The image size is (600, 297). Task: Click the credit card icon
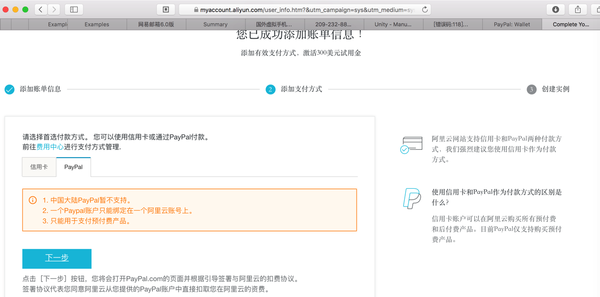(x=412, y=145)
